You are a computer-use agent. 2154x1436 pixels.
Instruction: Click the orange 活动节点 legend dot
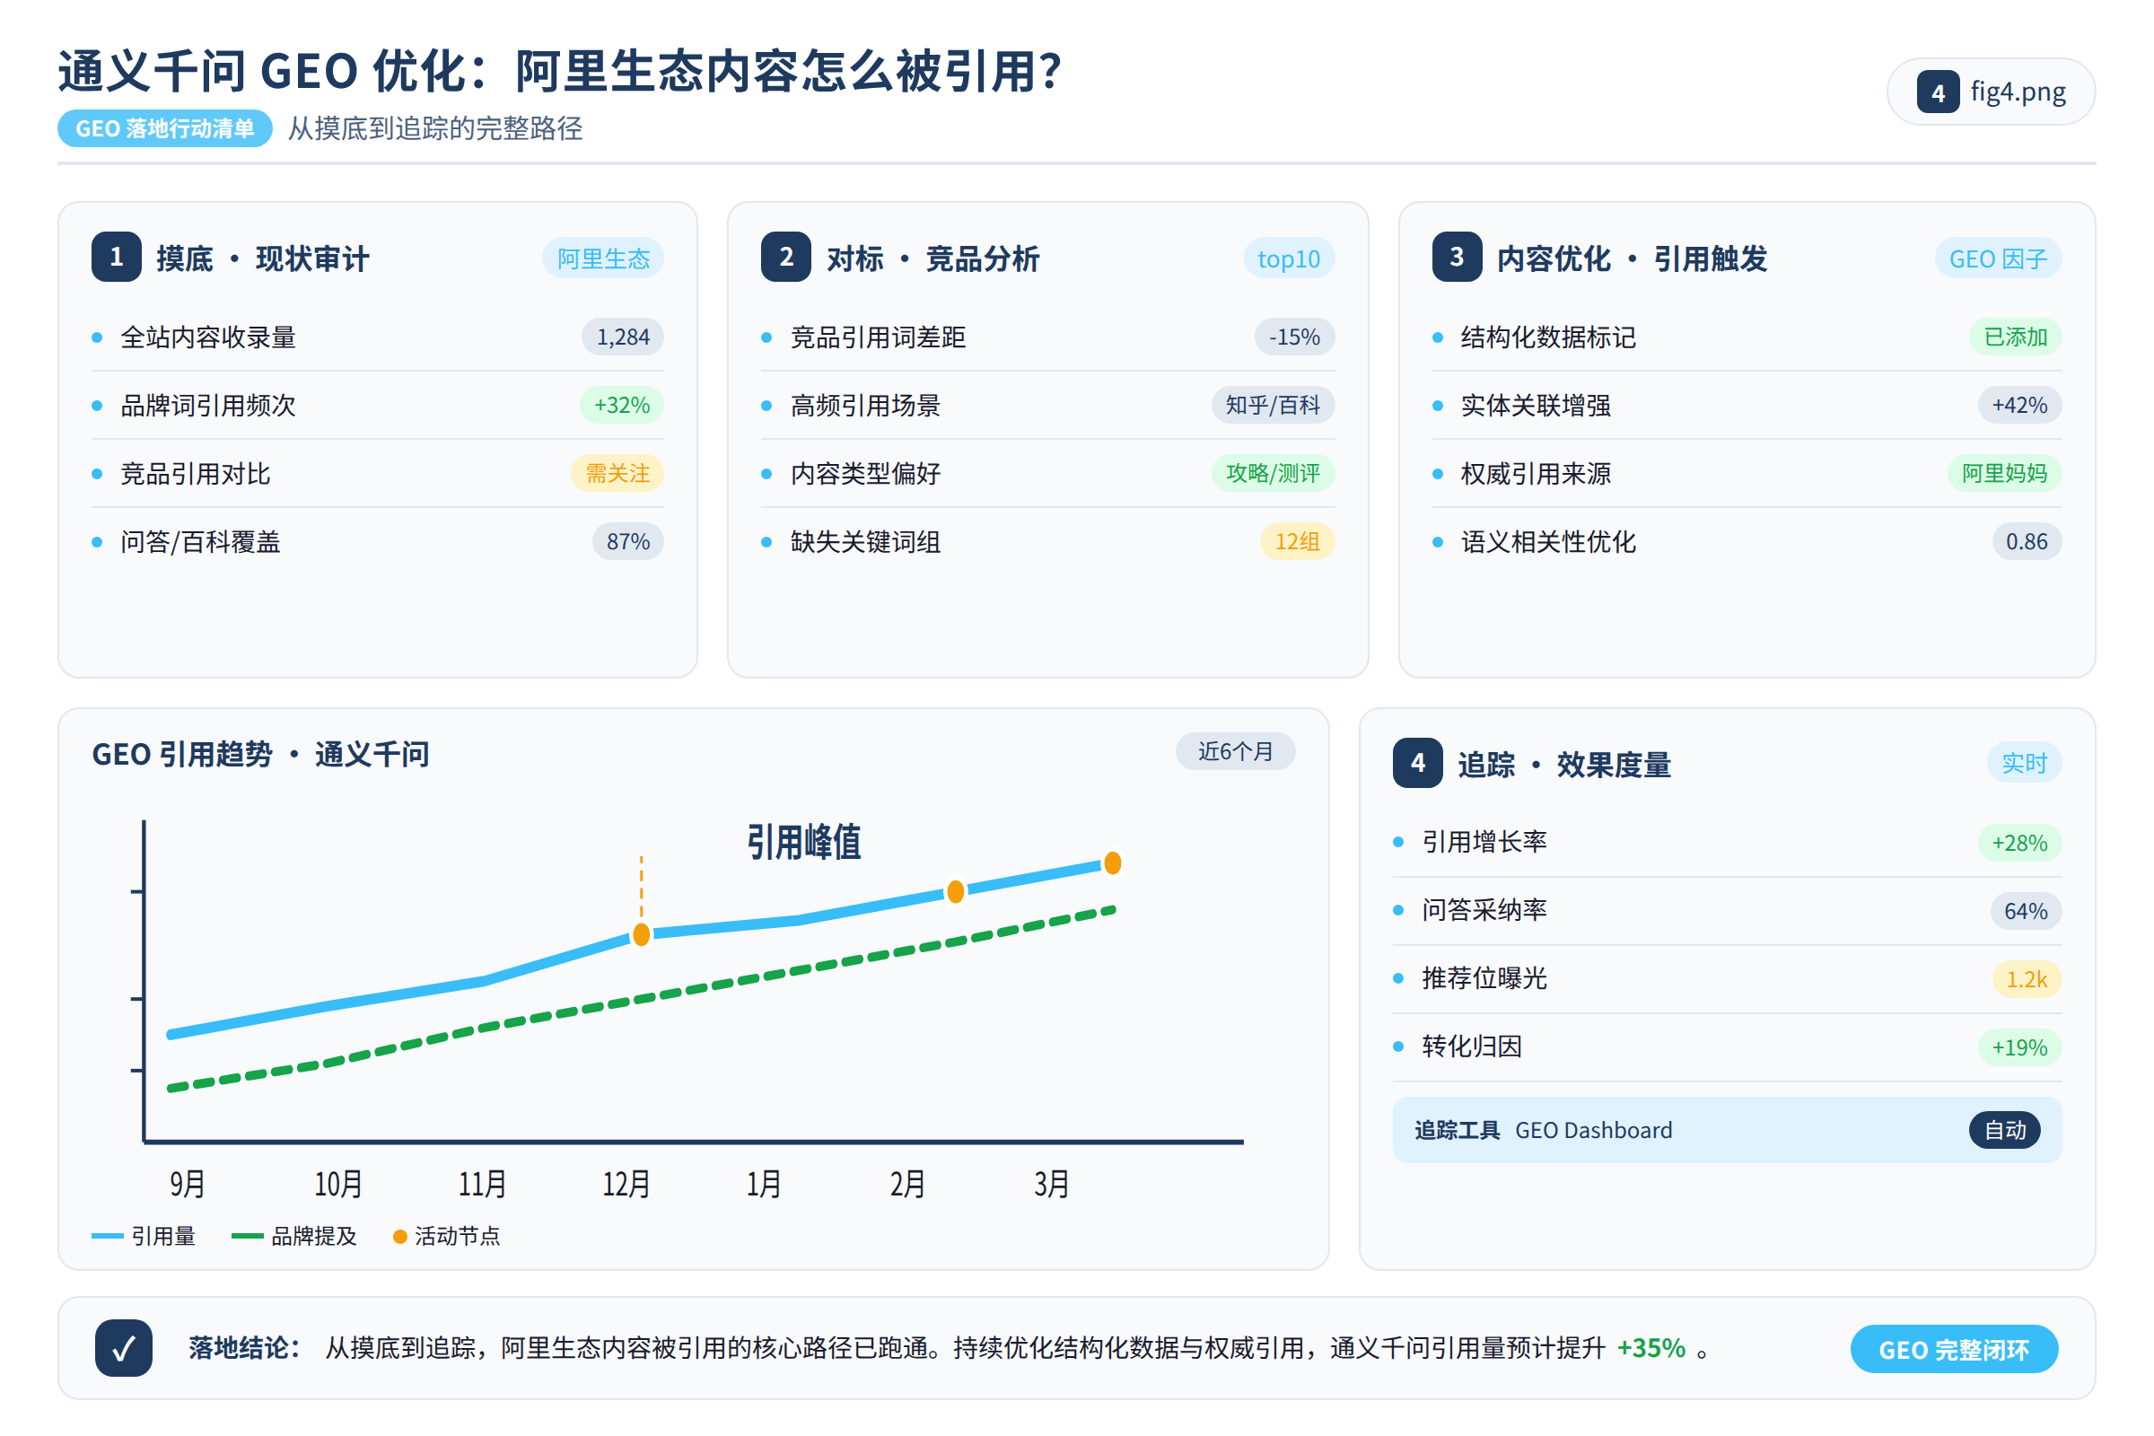click(x=400, y=1238)
